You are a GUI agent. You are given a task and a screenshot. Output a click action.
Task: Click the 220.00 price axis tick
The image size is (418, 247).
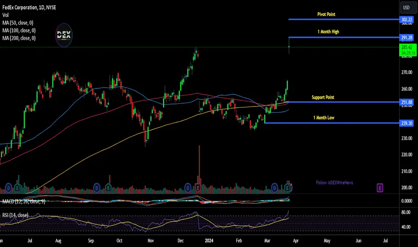407,154
